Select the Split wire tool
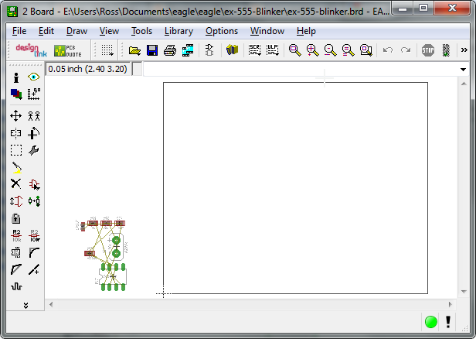Image resolution: width=476 pixels, height=339 pixels. click(16, 269)
